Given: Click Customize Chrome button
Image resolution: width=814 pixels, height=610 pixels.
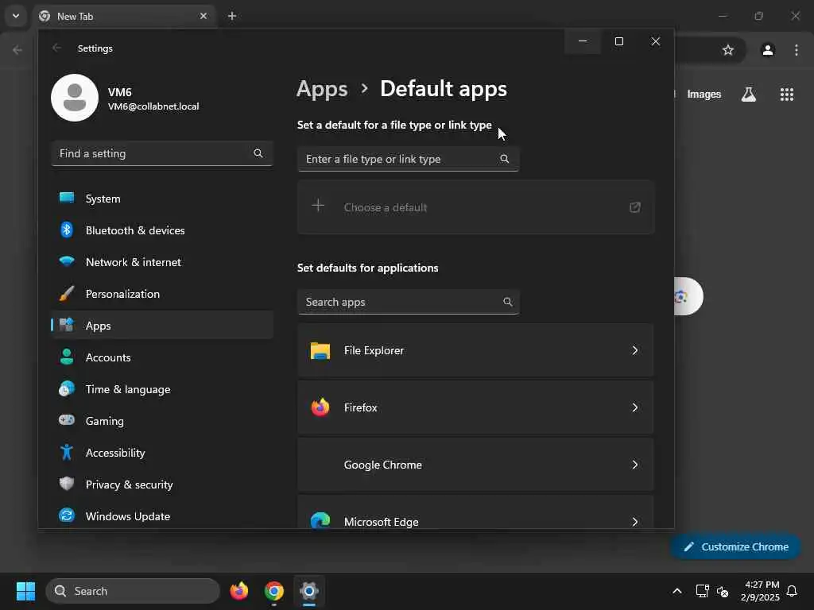Looking at the screenshot, I should (735, 546).
